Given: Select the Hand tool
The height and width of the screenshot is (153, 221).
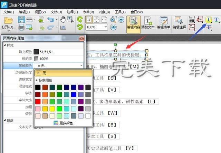Looking at the screenshot, I should coord(63,19).
